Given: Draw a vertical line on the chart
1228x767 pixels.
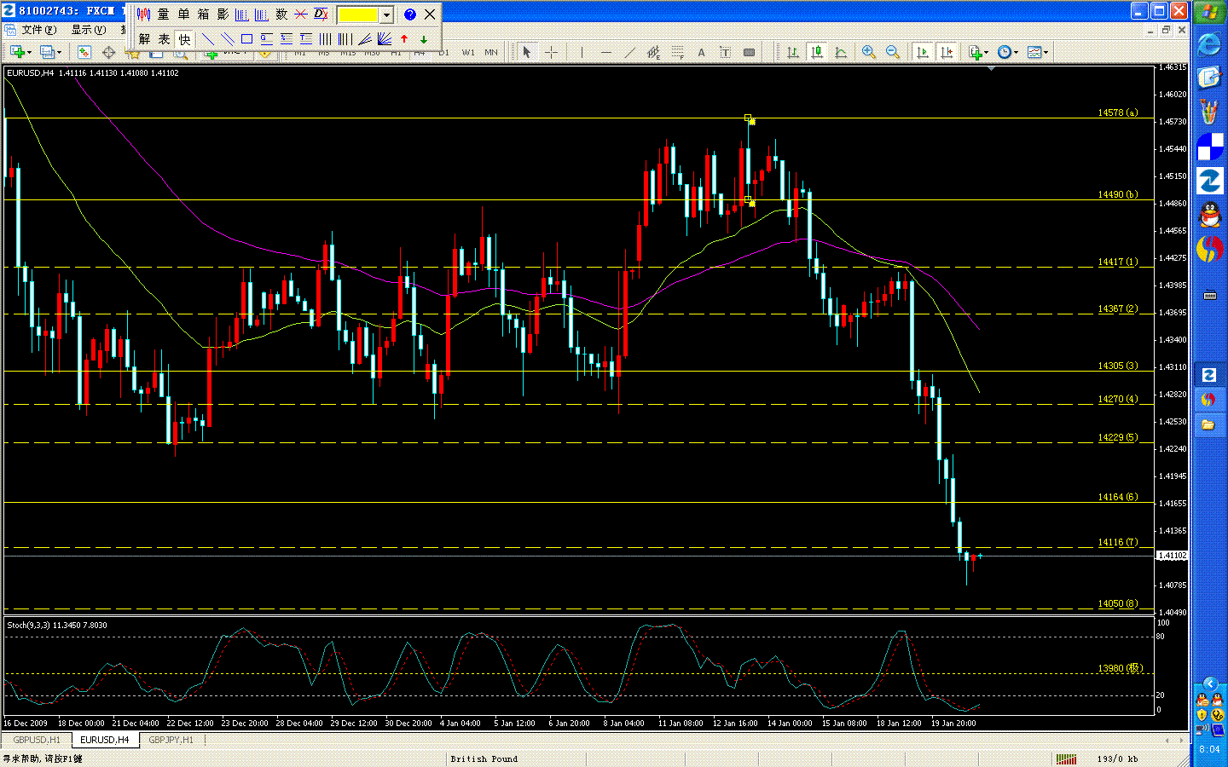Looking at the screenshot, I should tap(582, 52).
